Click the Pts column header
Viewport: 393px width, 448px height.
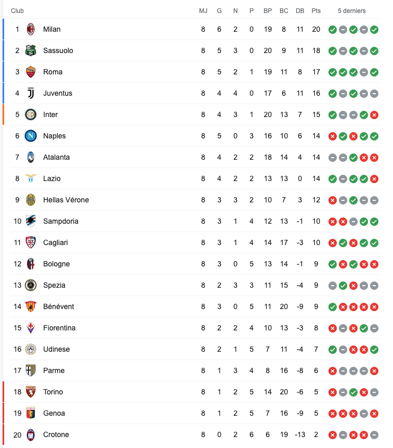[x=316, y=11]
